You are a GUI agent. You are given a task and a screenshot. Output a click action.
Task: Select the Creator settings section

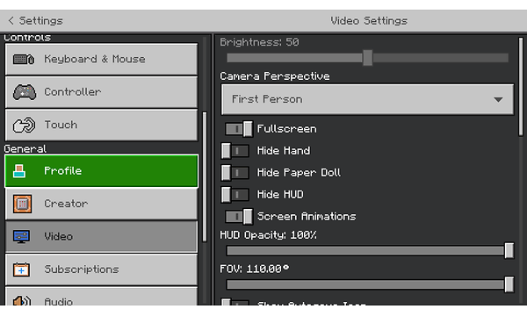click(102, 204)
